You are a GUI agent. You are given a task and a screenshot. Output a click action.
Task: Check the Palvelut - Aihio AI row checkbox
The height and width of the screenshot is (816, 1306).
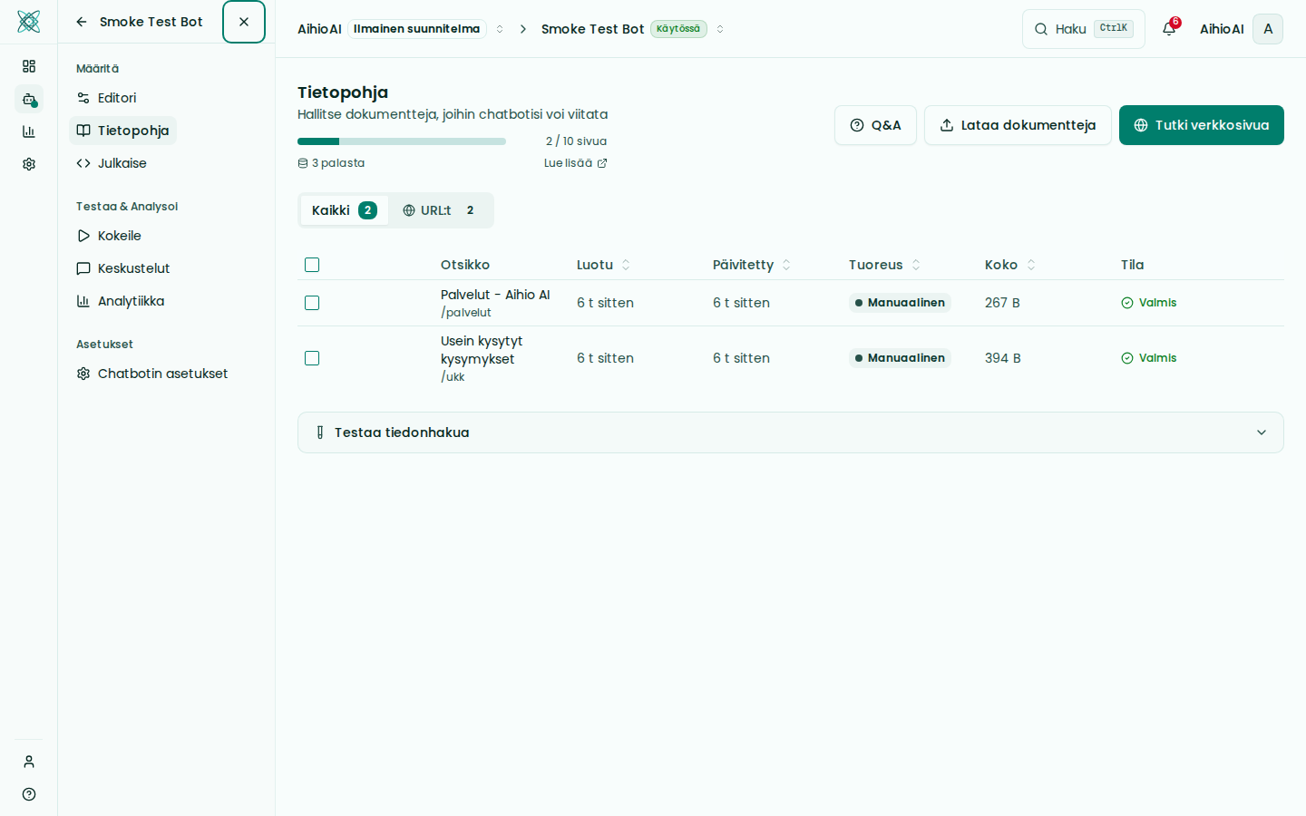point(312,303)
